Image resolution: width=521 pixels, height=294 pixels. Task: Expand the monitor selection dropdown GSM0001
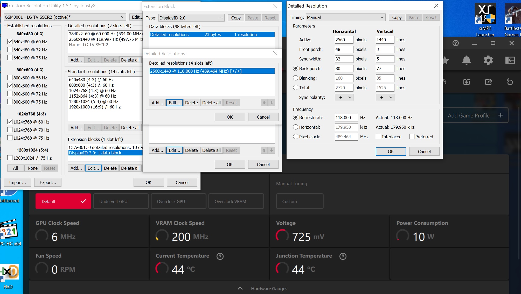(65, 17)
